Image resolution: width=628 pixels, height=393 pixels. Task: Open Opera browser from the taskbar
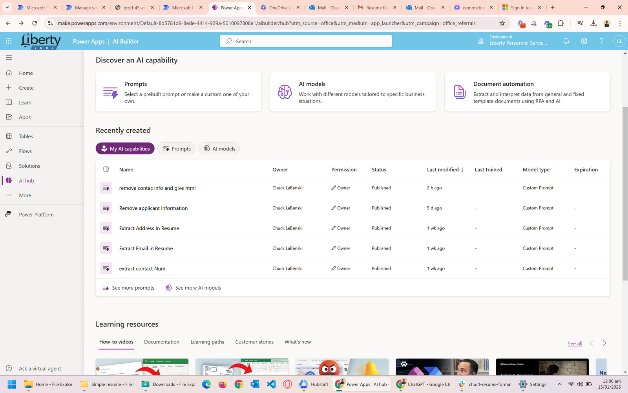pos(287,384)
